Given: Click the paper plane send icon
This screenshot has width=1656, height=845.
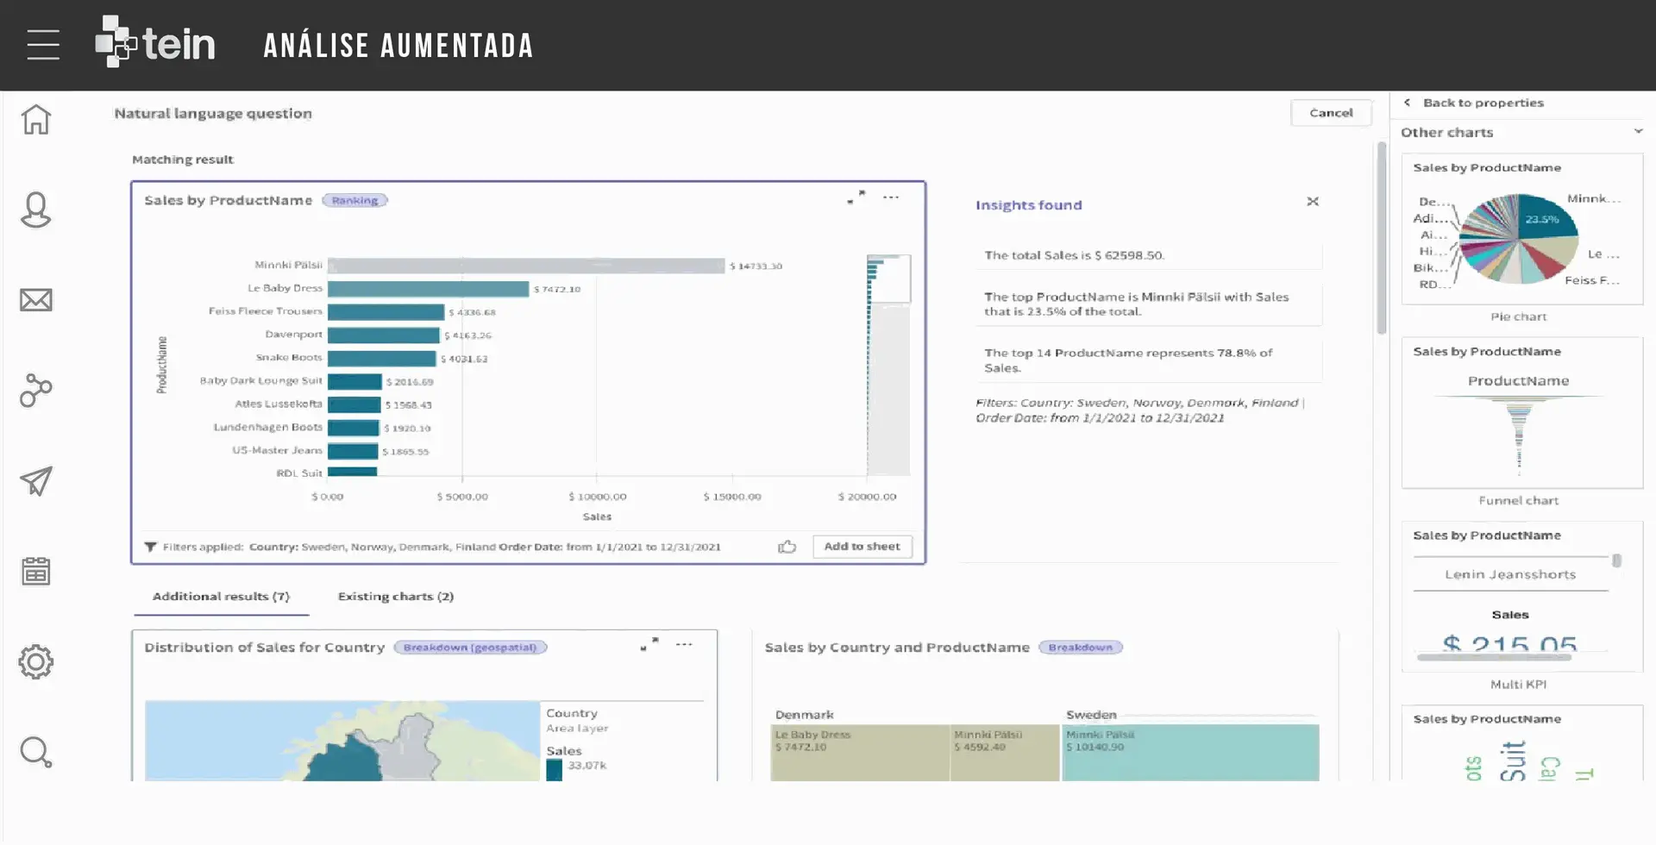Looking at the screenshot, I should point(36,481).
